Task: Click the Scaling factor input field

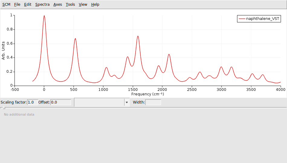Action: coord(33,102)
